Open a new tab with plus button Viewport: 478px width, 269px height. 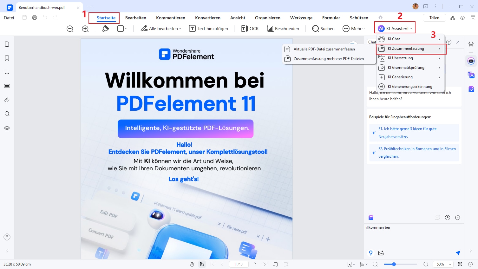(x=90, y=7)
